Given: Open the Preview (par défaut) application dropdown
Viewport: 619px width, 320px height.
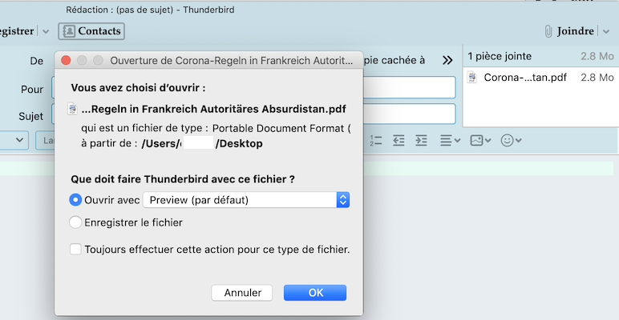Looking at the screenshot, I should 252,200.
